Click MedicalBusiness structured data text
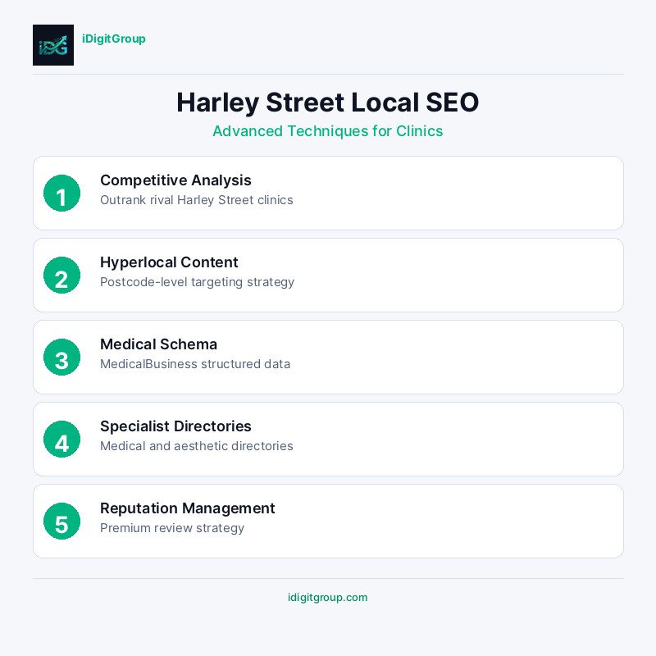656x656 pixels. point(195,364)
